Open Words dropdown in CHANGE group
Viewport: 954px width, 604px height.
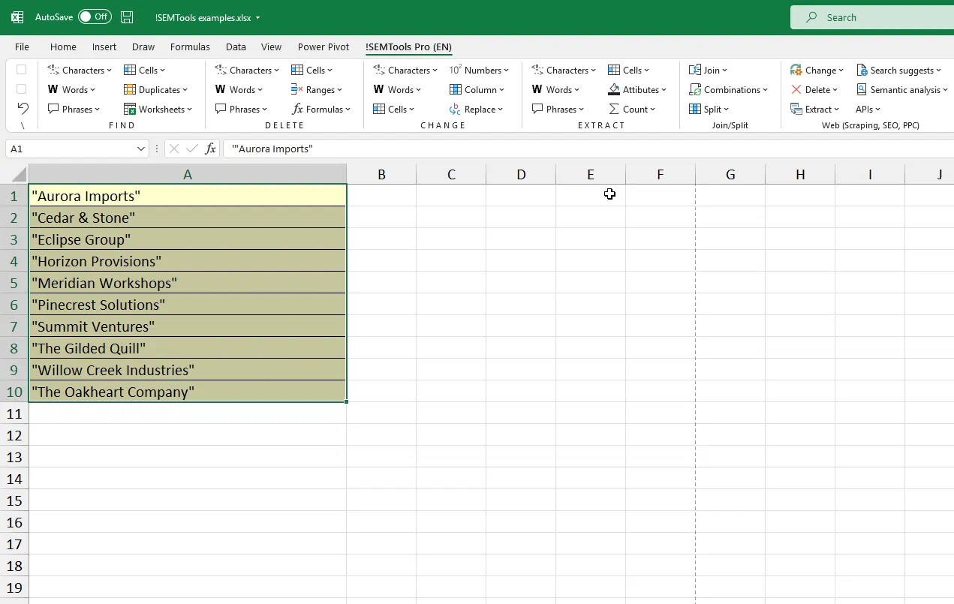click(398, 89)
